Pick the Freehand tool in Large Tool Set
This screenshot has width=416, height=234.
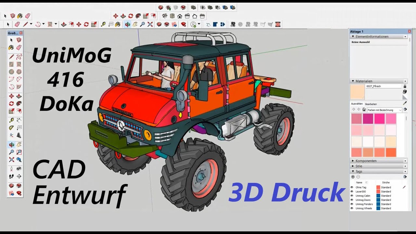coord(19,57)
